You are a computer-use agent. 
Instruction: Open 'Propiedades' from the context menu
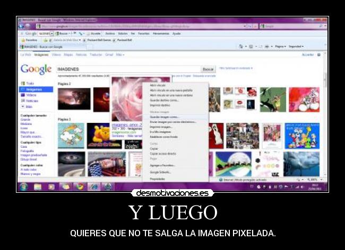coord(175,179)
